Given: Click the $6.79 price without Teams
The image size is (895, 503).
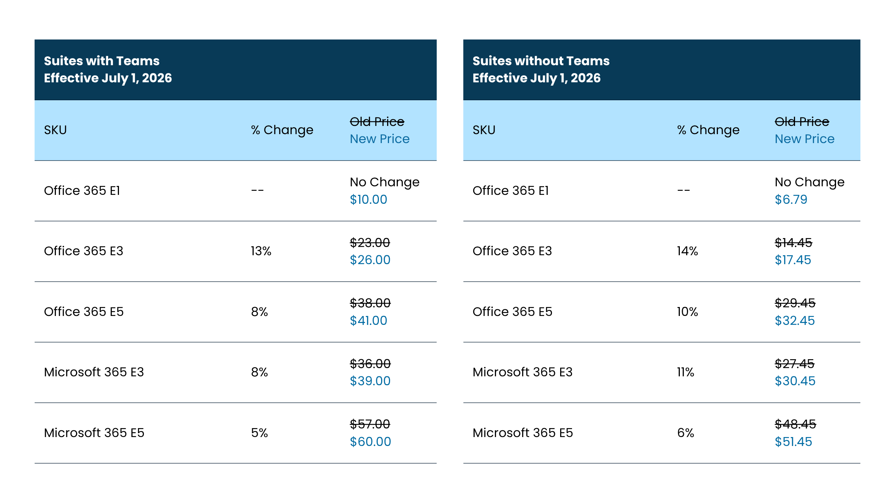Looking at the screenshot, I should 791,200.
